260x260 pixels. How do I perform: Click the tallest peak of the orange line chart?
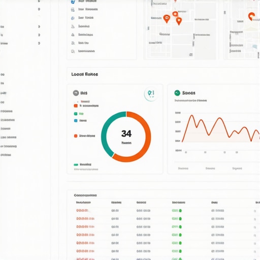pyautogui.click(x=192, y=116)
